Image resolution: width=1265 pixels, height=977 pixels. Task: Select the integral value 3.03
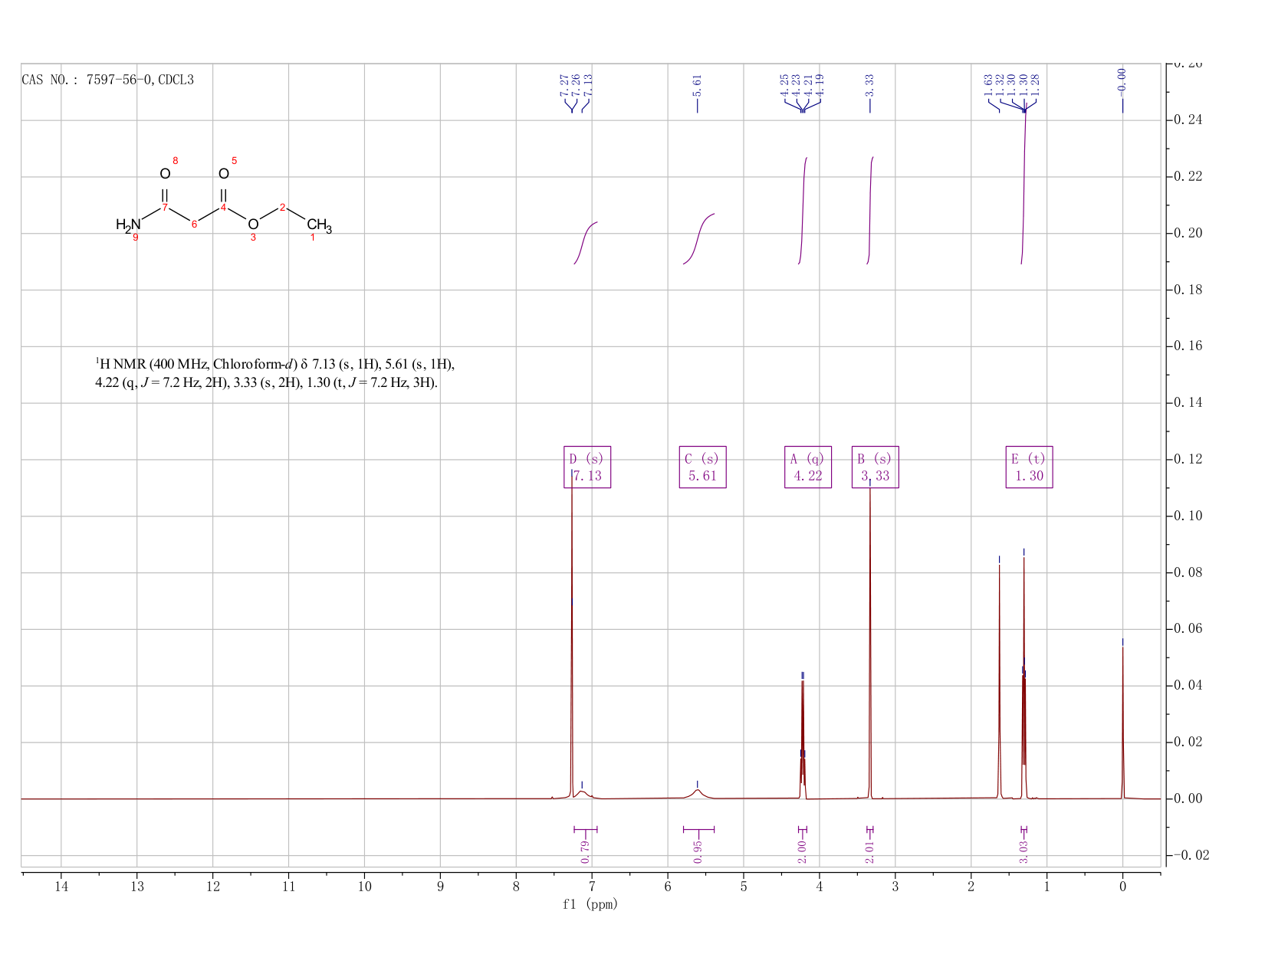coord(1024,851)
